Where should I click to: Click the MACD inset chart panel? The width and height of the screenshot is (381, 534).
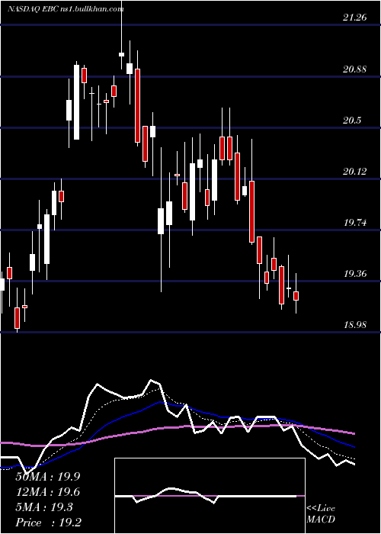[x=210, y=496]
